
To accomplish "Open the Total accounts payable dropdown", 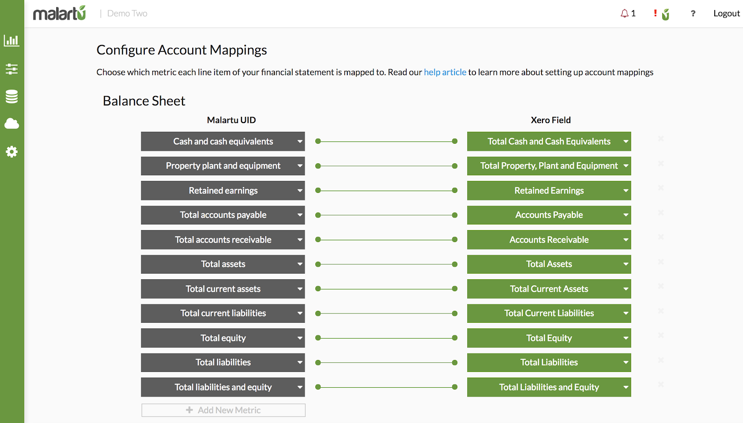I will click(223, 215).
